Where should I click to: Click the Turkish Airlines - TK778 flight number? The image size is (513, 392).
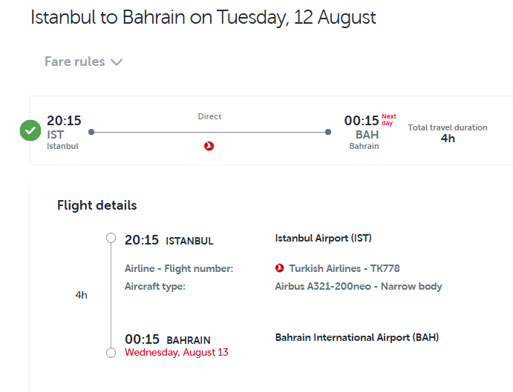point(344,268)
